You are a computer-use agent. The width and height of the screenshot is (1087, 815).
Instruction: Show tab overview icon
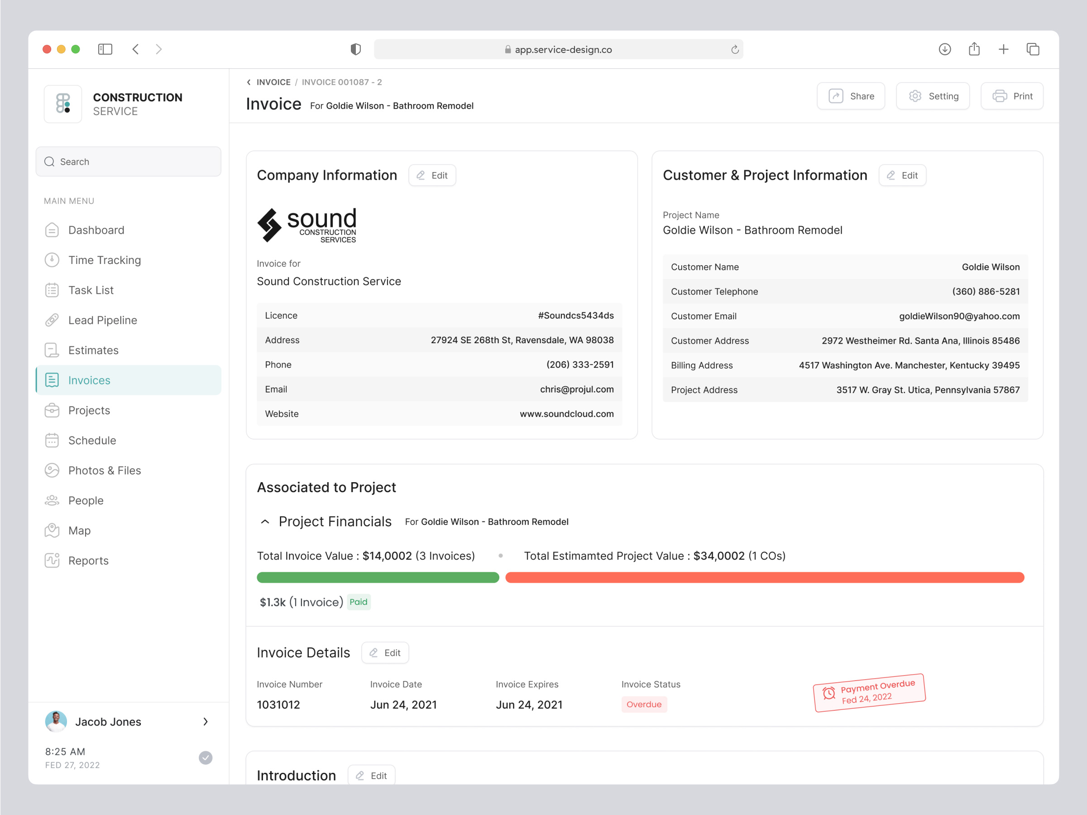(1033, 49)
